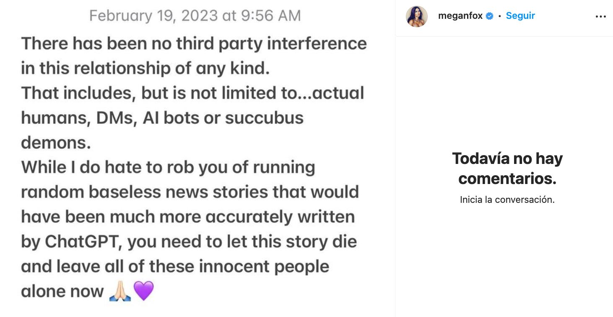
Task: Click 'in this relationship of any kind.' line
Action: coord(145,69)
